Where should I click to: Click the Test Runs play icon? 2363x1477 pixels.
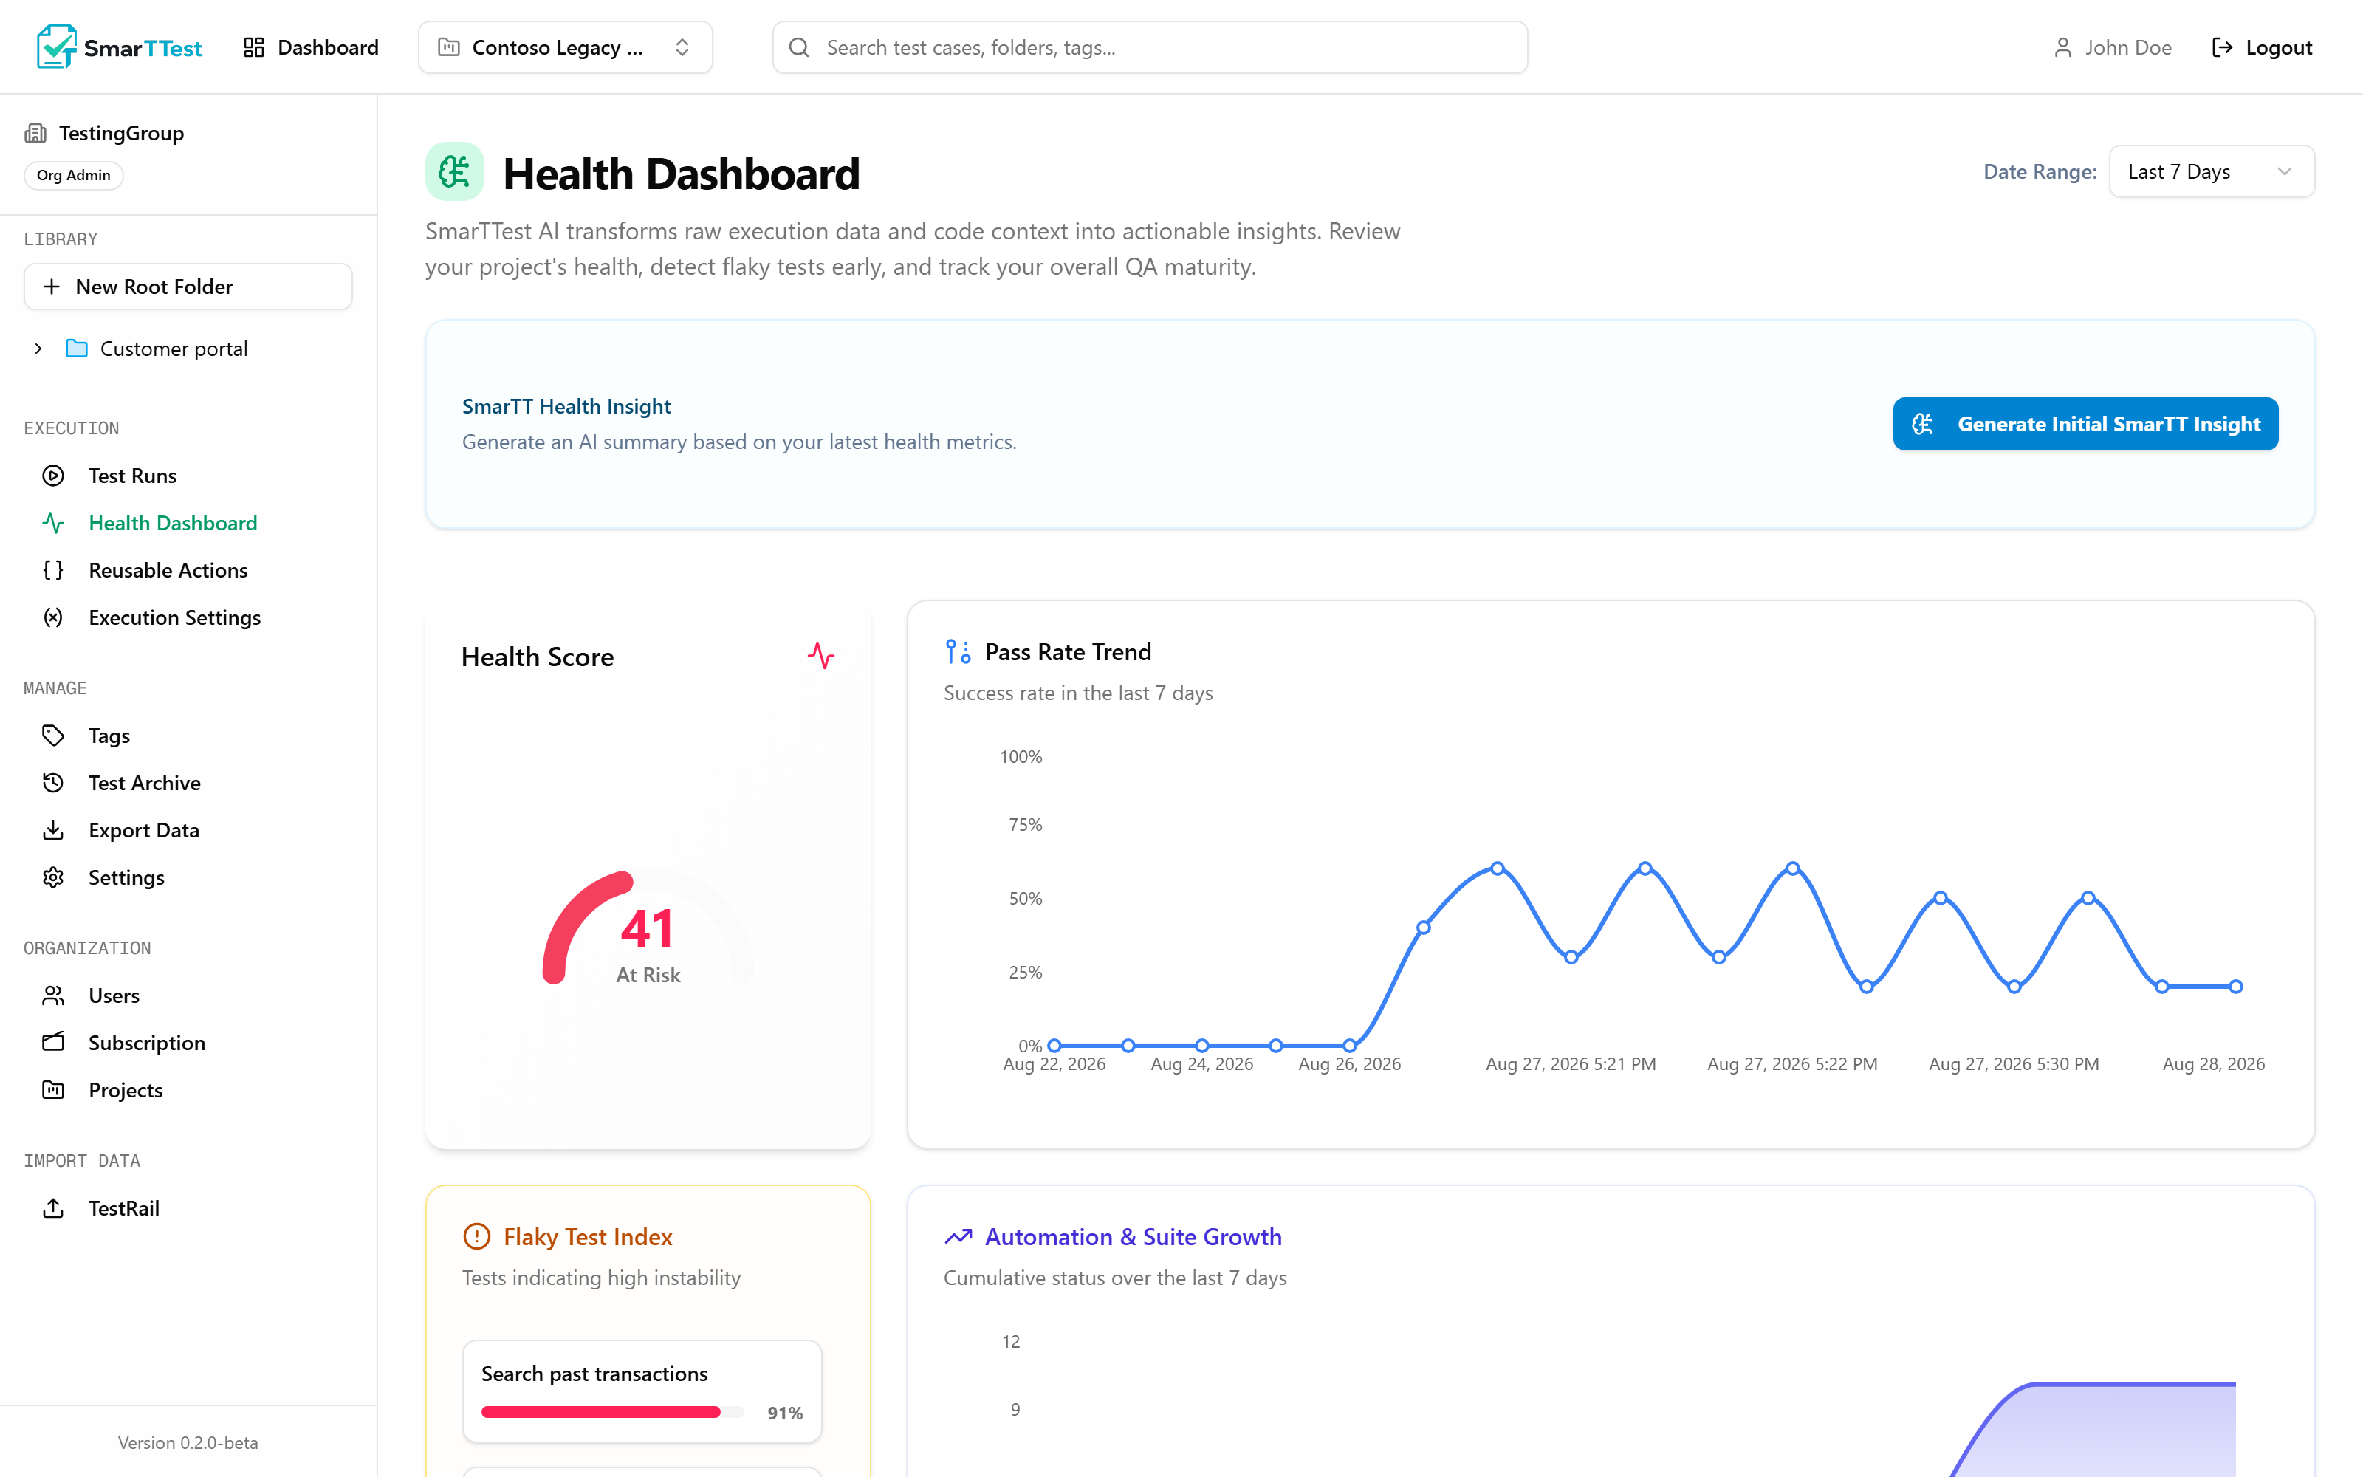(54, 476)
